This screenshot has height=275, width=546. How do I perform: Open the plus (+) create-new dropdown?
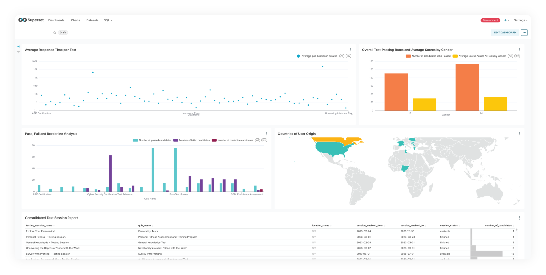pyautogui.click(x=506, y=20)
